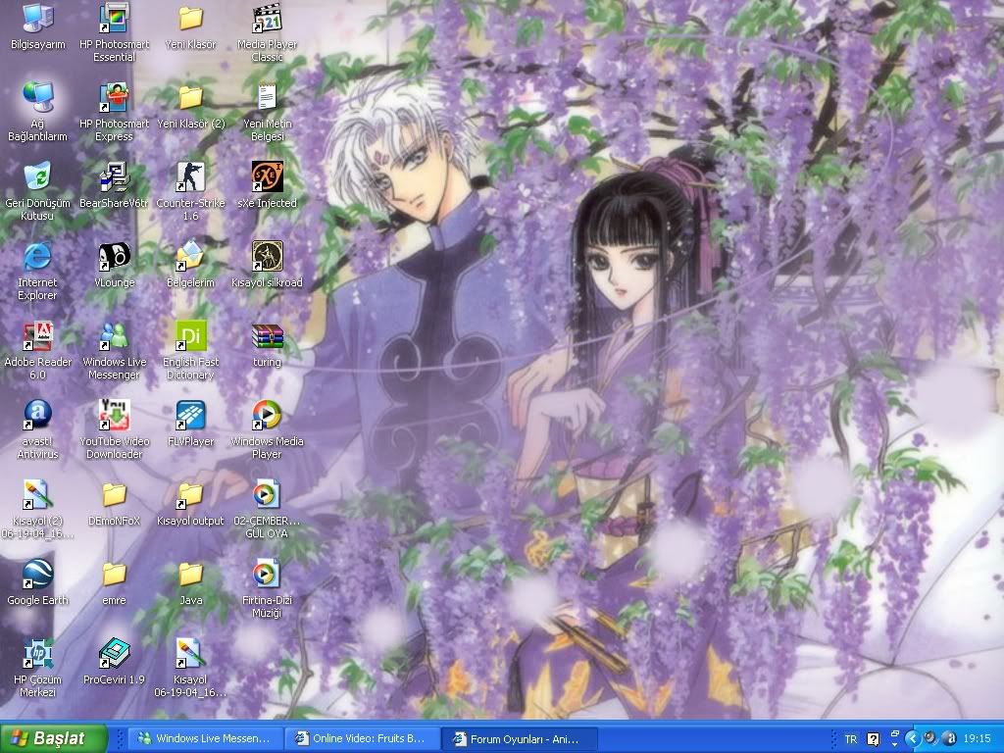Click the Firtina-Dizi Müziği media file
The height and width of the screenshot is (753, 1004).
(x=267, y=588)
